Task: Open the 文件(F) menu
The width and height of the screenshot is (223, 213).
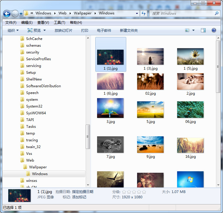Action: (11, 23)
